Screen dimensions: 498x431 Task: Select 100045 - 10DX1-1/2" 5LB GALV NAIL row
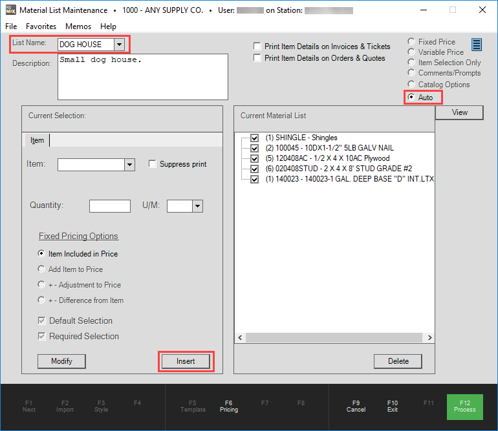point(329,148)
